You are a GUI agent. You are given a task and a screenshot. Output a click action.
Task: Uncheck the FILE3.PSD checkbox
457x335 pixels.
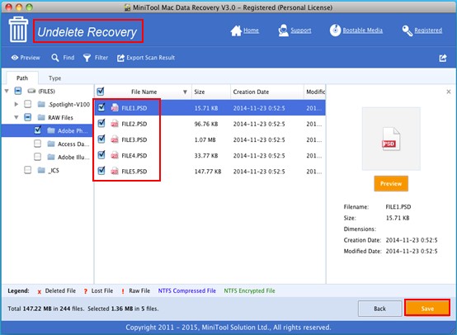coord(101,139)
